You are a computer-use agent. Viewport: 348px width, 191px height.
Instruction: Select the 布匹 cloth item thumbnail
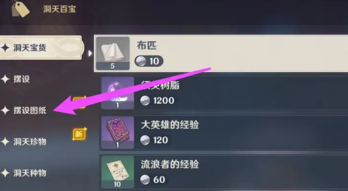pyautogui.click(x=113, y=53)
